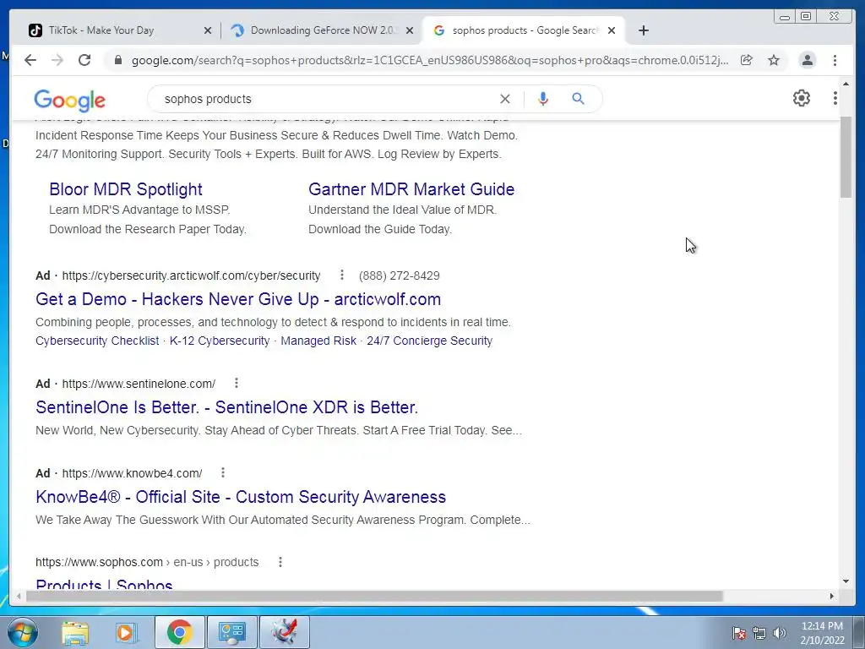Click the forward navigation arrow
The image size is (865, 649).
(x=57, y=60)
